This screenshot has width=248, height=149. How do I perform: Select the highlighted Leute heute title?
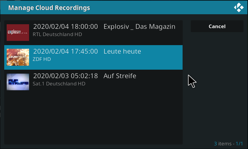tap(122, 51)
